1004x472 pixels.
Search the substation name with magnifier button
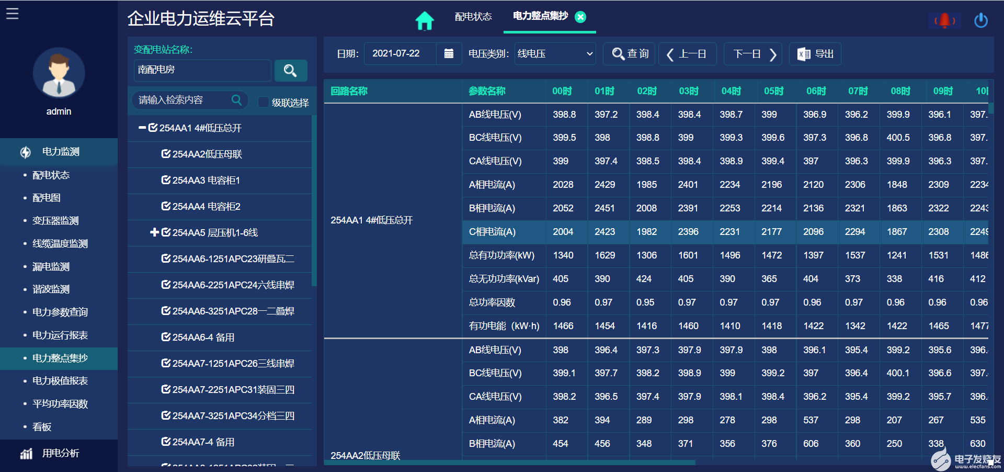coord(291,70)
